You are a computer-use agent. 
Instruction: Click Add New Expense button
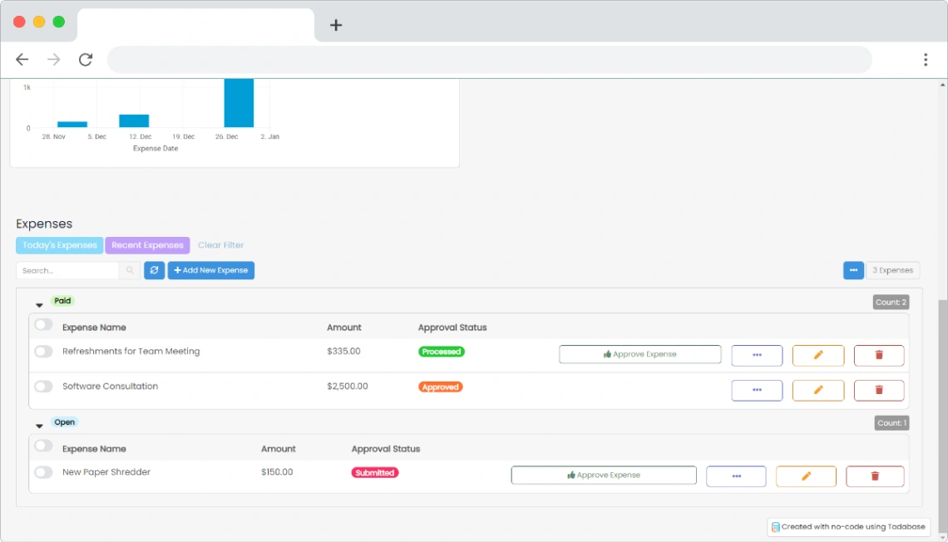coord(211,270)
